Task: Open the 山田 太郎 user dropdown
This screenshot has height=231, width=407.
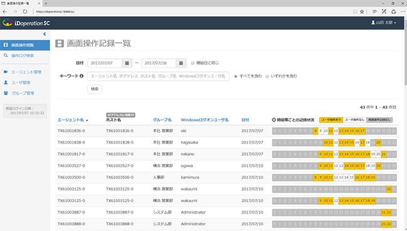Action: [x=384, y=23]
